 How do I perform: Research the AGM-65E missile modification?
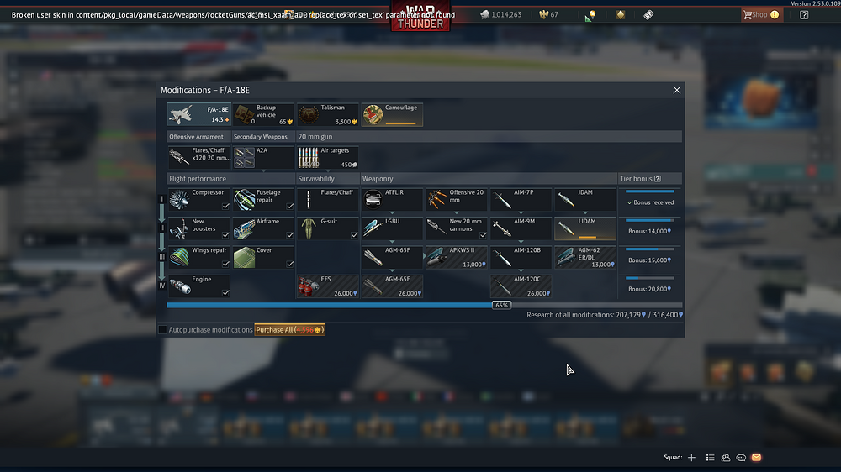[x=392, y=286]
